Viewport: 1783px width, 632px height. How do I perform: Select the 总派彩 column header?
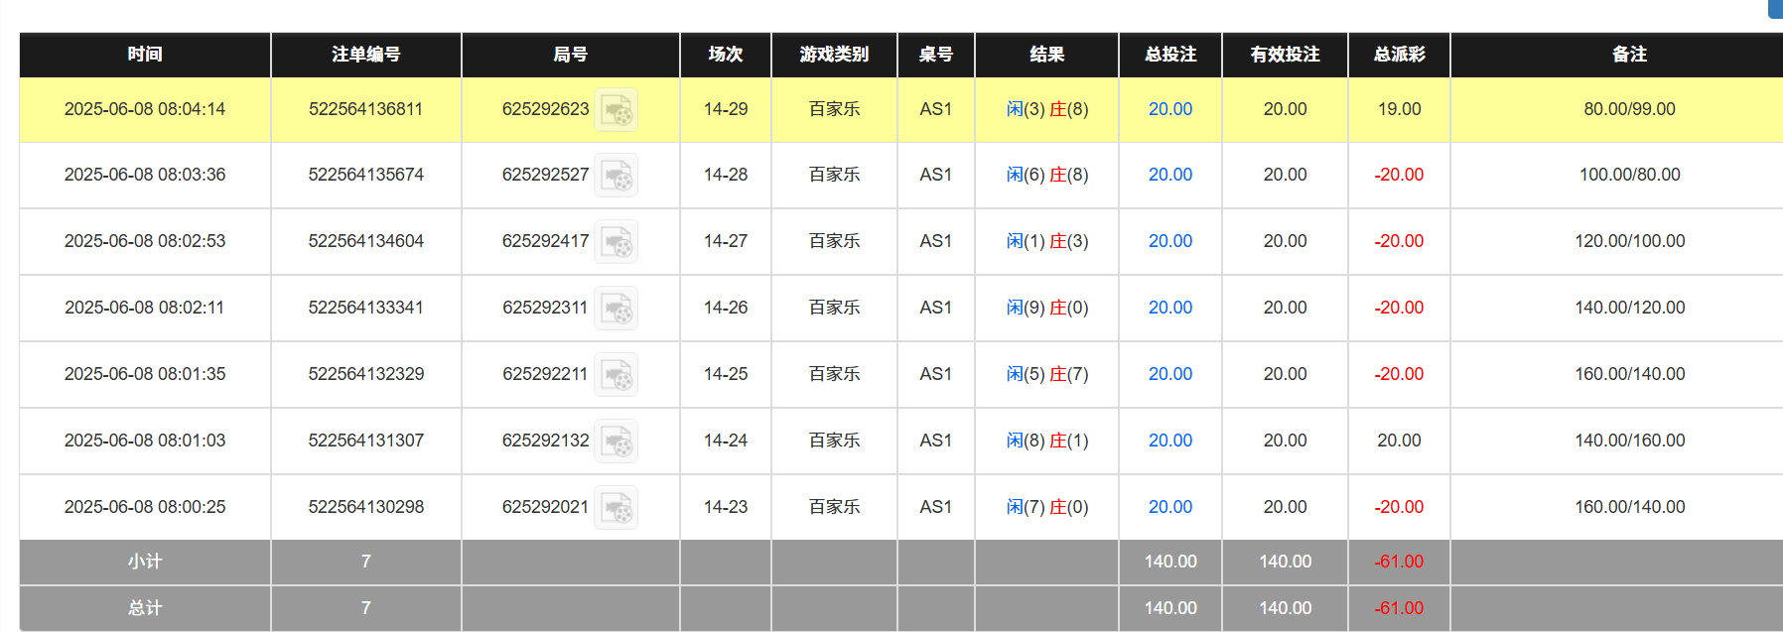tap(1399, 55)
